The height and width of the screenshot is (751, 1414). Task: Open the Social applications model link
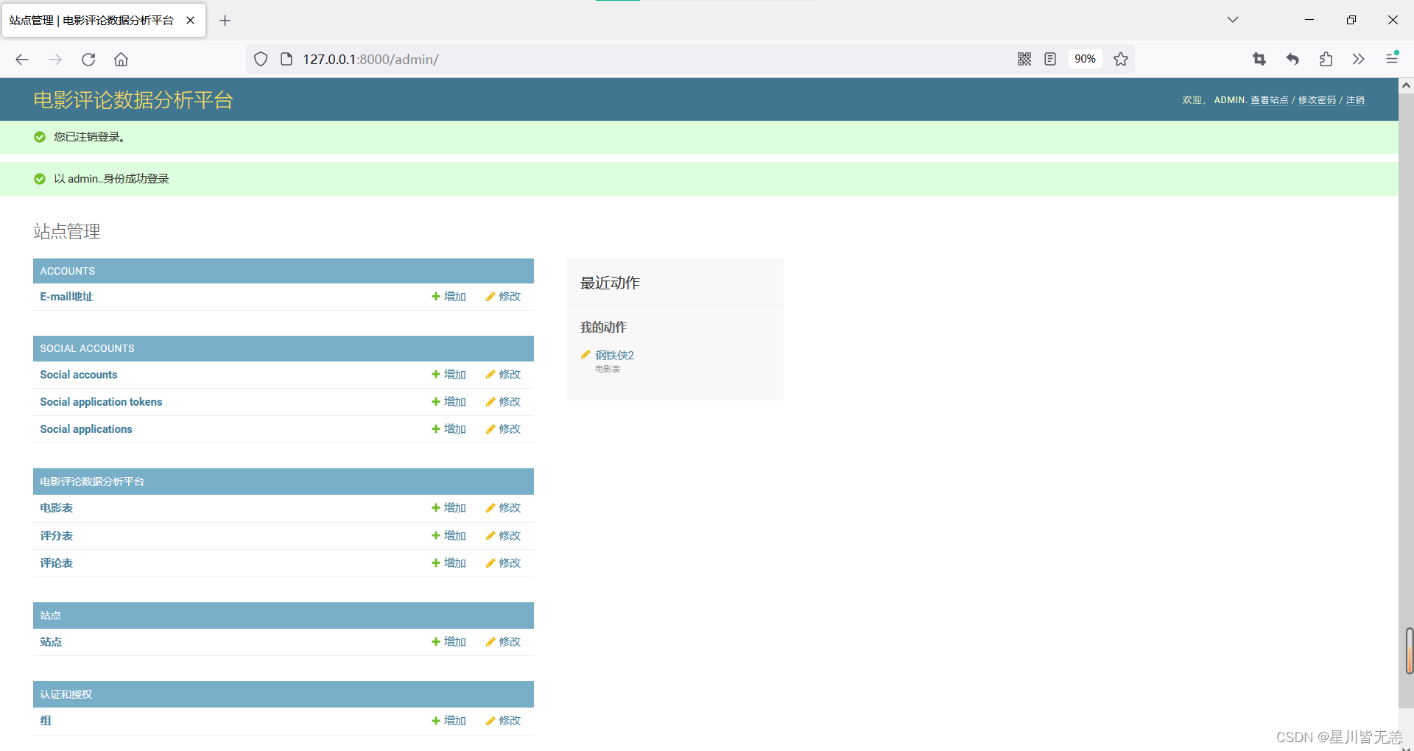(86, 429)
